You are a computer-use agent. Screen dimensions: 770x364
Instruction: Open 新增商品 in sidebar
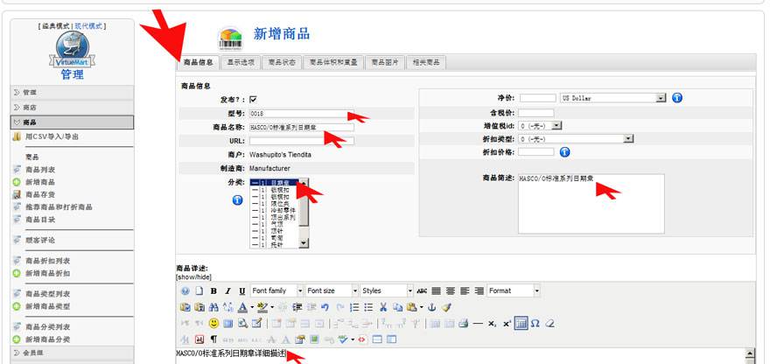point(40,182)
